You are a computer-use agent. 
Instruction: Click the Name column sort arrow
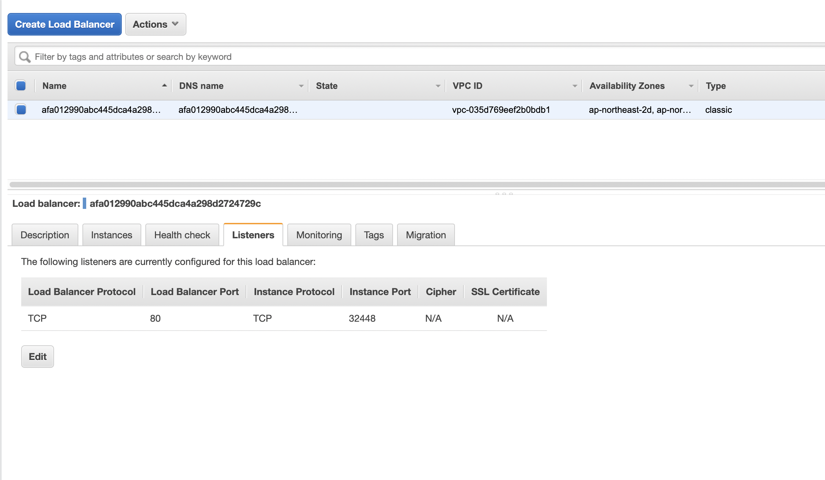coord(164,85)
